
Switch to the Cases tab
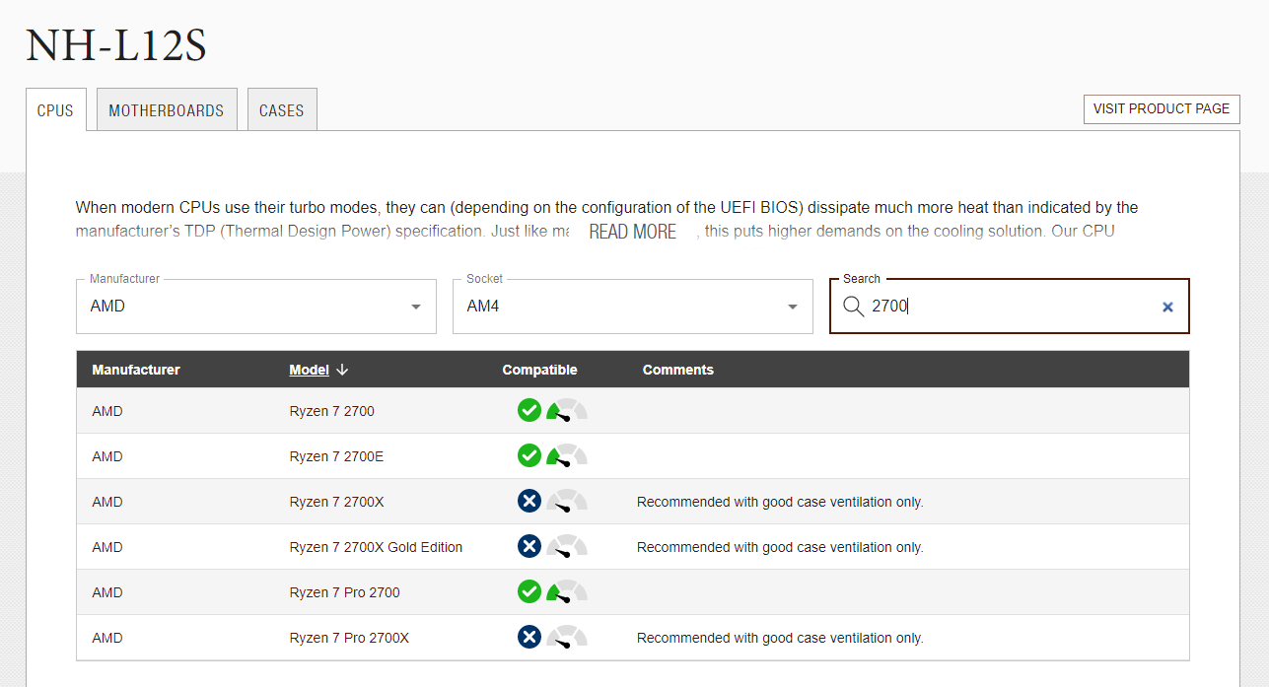[x=281, y=110]
